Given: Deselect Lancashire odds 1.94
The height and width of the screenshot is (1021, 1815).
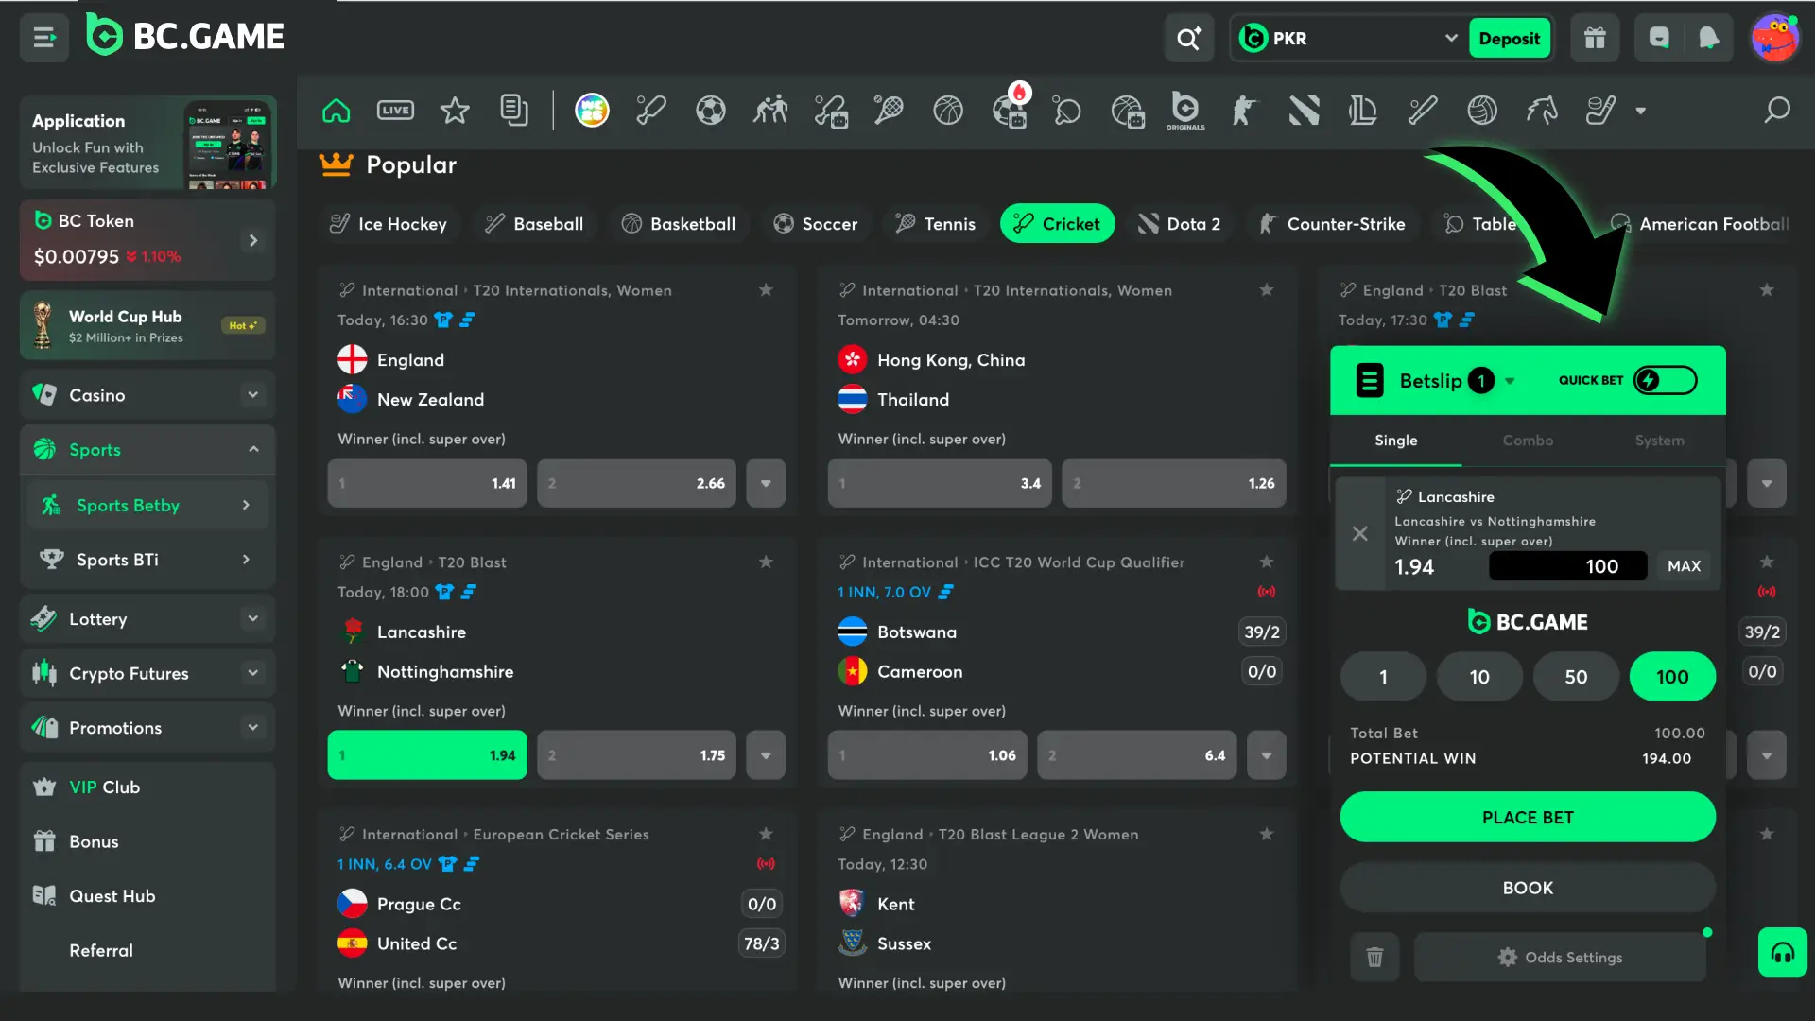Looking at the screenshot, I should pos(427,755).
